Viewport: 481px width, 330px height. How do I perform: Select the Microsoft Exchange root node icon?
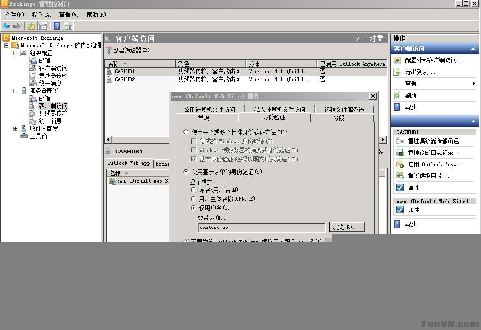6,38
